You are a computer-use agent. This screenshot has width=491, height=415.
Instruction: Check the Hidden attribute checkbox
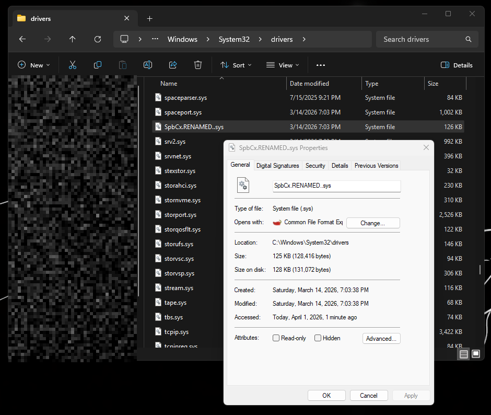point(318,338)
